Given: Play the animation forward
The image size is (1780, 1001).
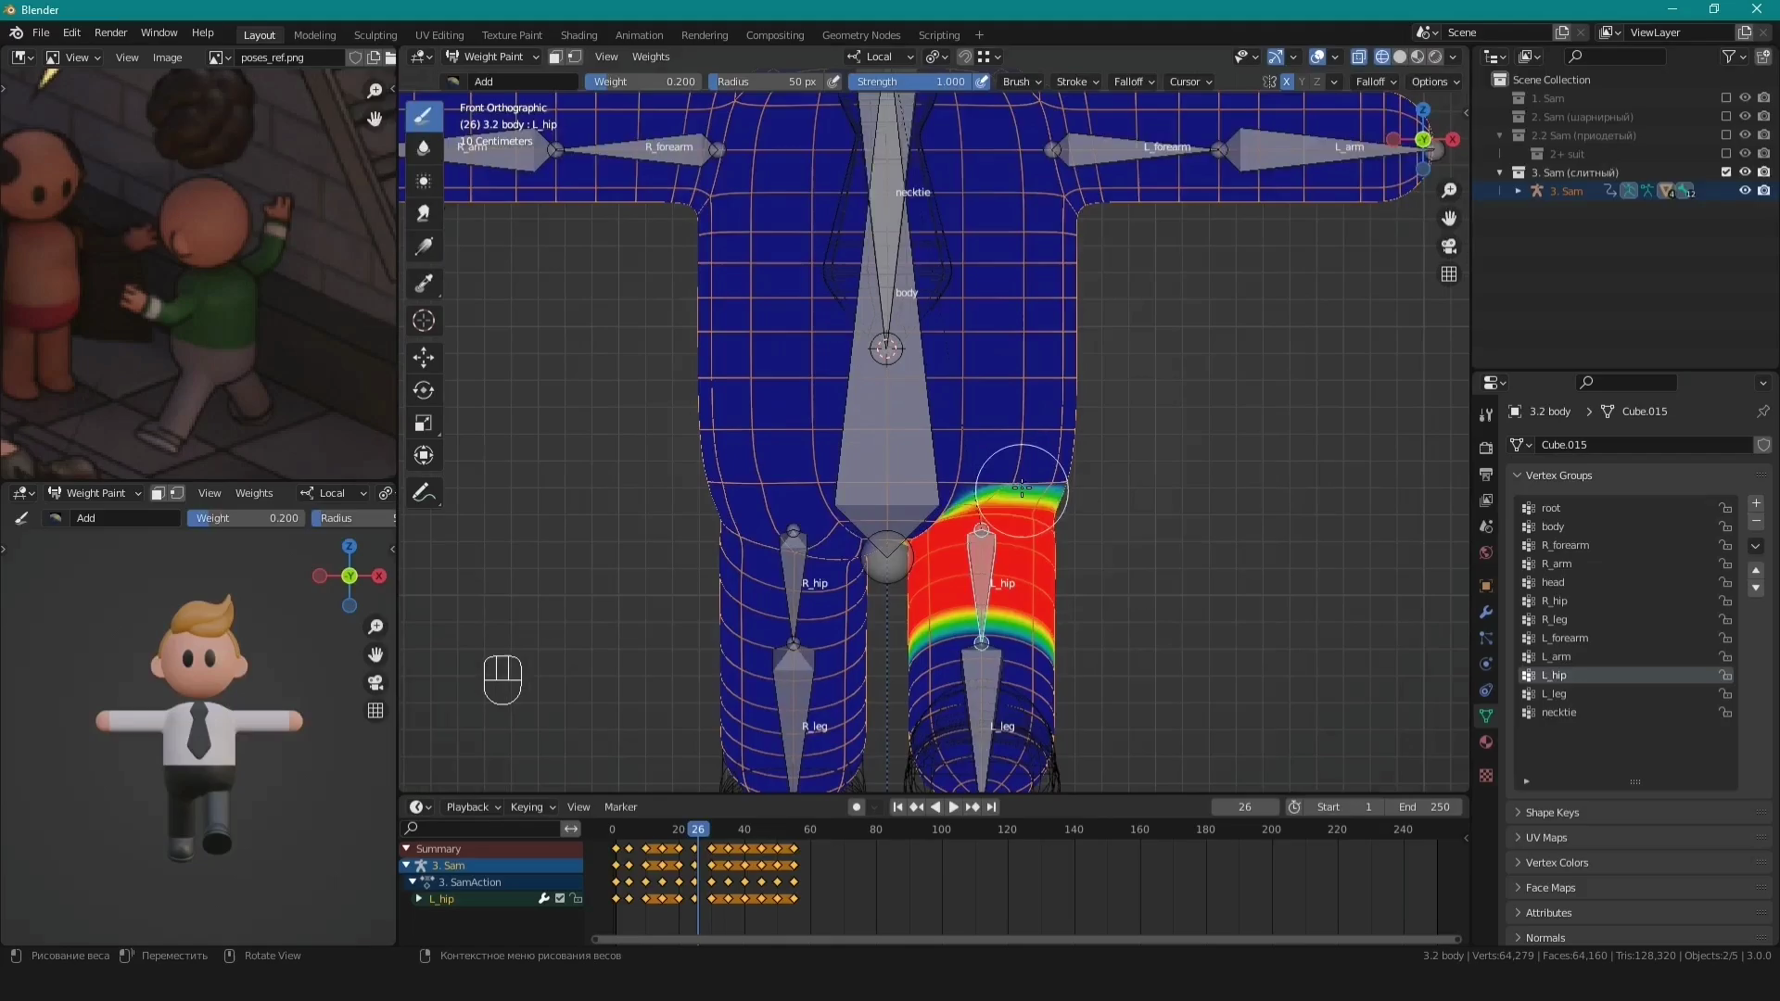Looking at the screenshot, I should click(x=953, y=807).
